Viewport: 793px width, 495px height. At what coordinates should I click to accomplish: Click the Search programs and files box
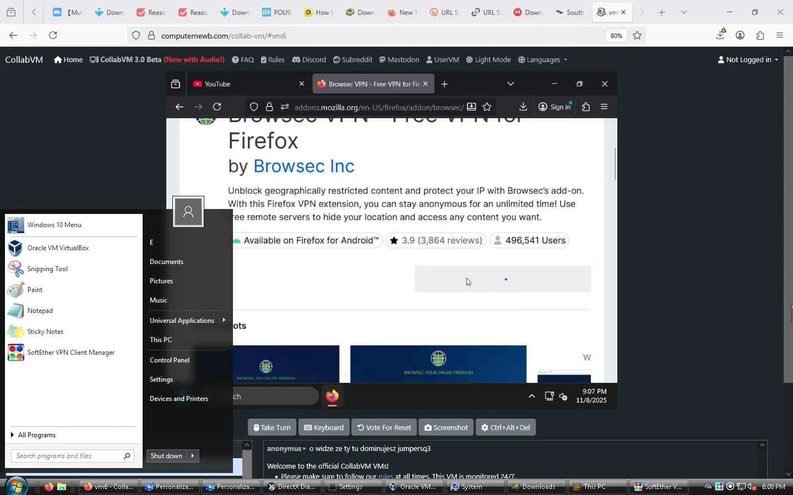tap(72, 456)
